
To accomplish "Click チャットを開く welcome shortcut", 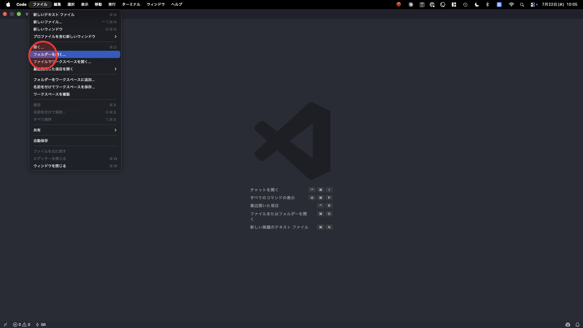I will [x=264, y=190].
